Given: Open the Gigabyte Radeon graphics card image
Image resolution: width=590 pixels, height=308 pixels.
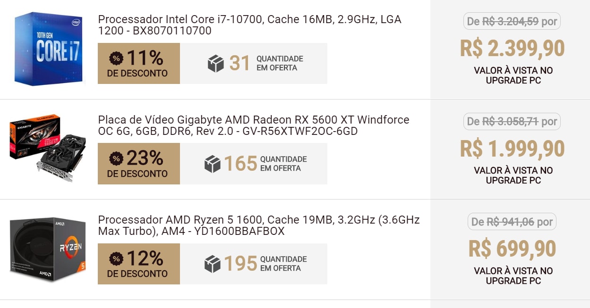Looking at the screenshot, I should pos(48,148).
